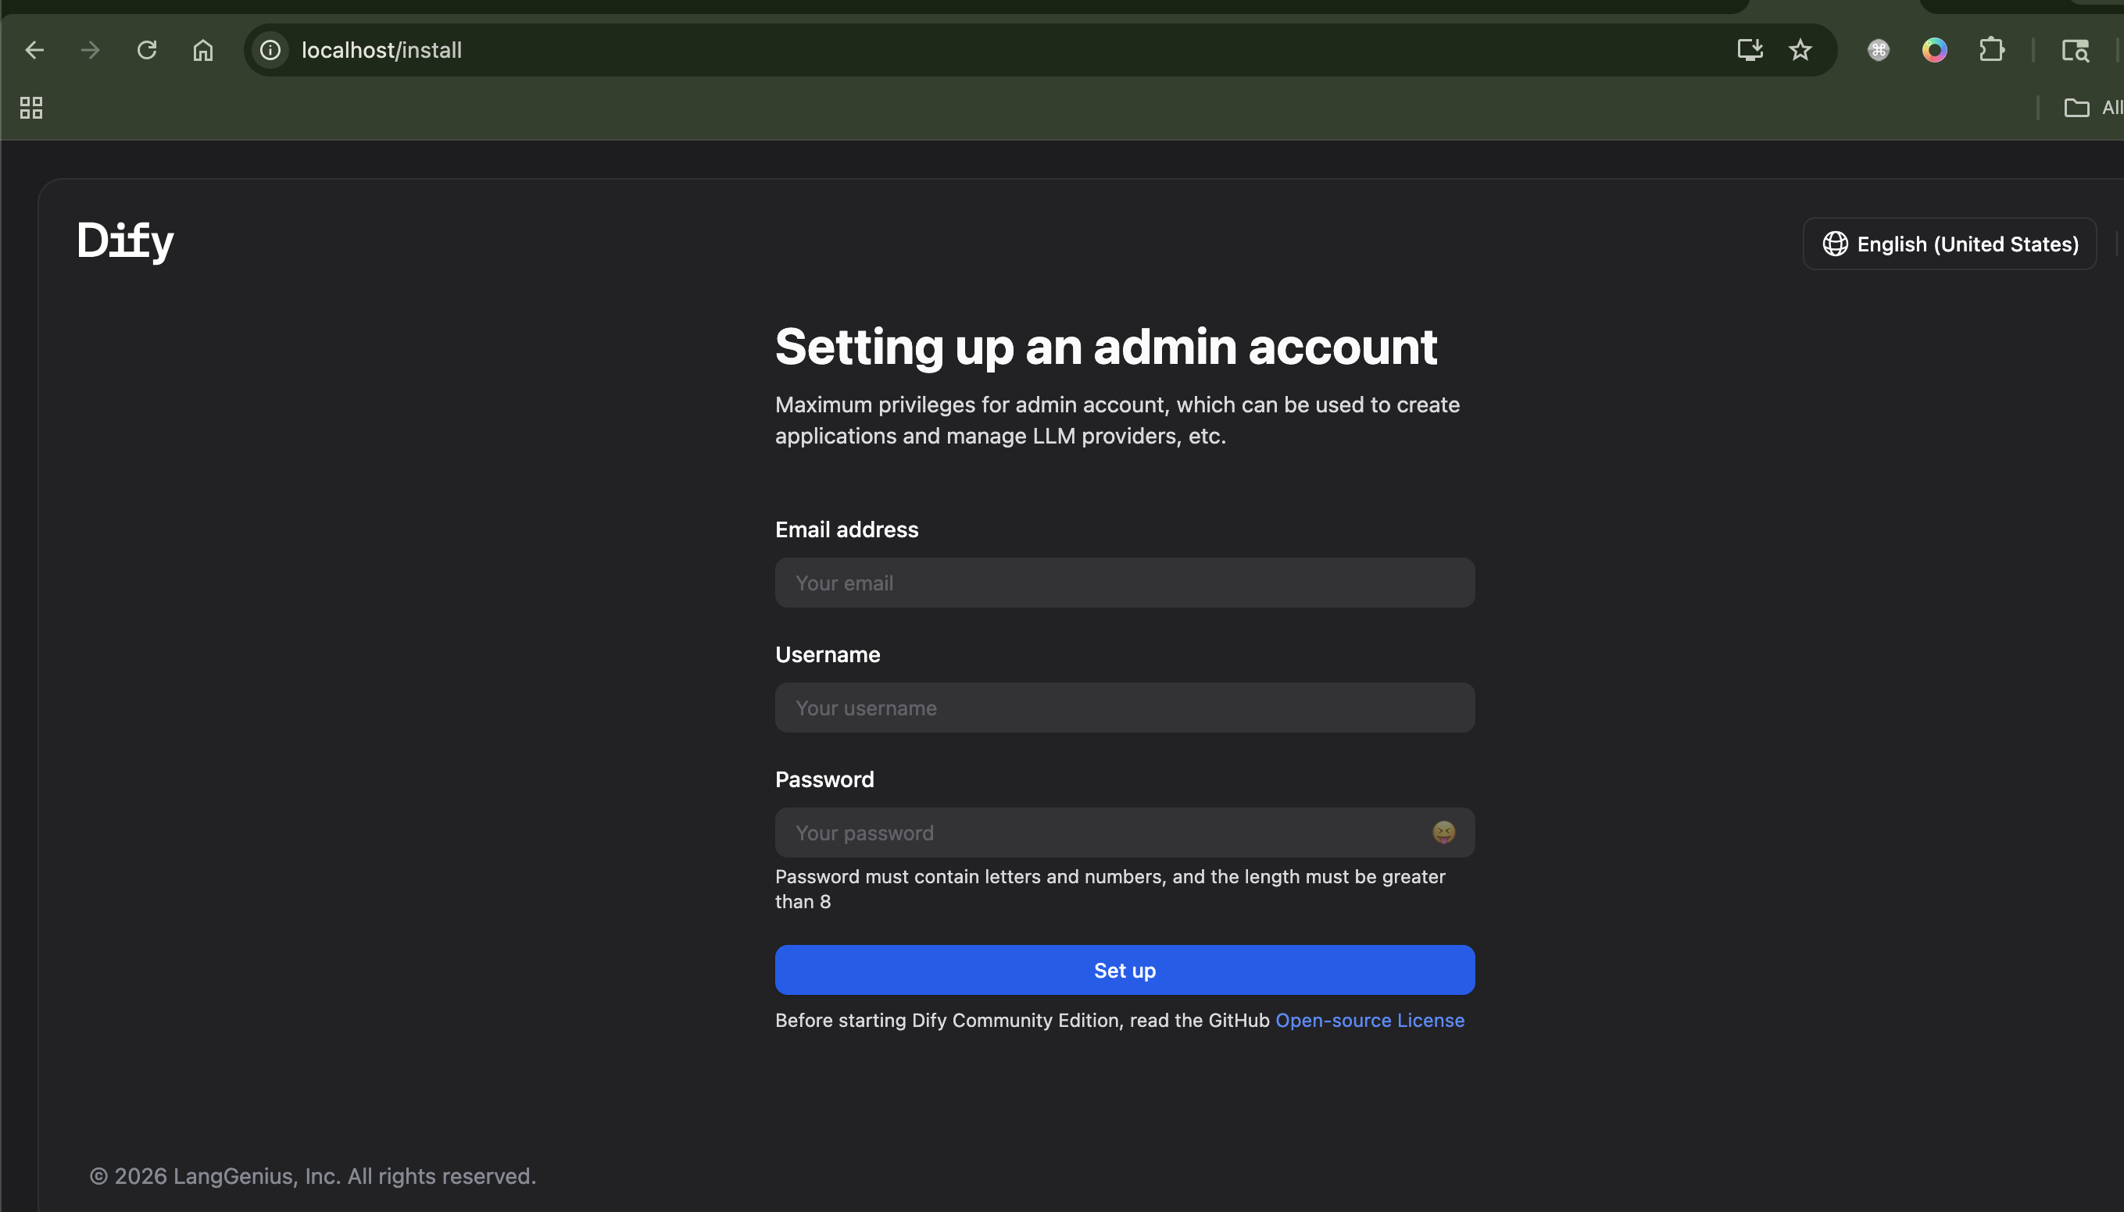Click the '© 2026 LangGenius, Inc.' footer text

tap(313, 1175)
